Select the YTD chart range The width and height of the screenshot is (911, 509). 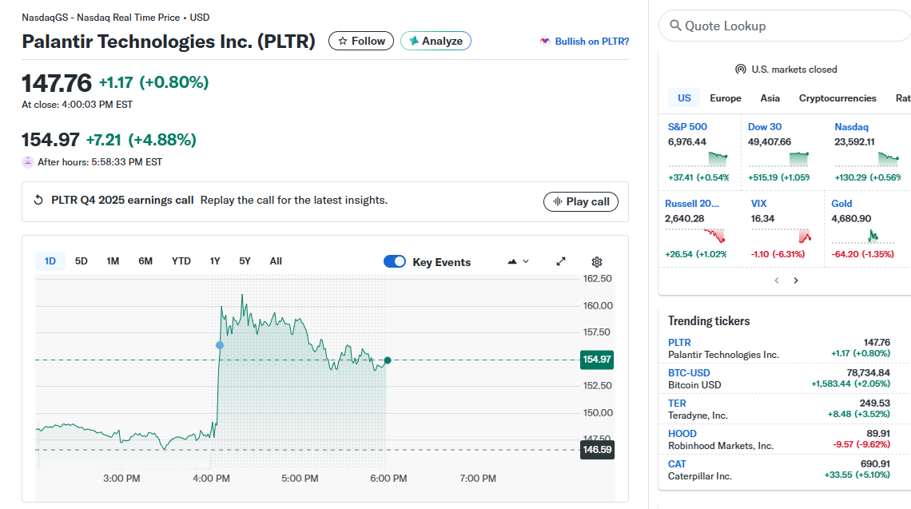pos(181,261)
